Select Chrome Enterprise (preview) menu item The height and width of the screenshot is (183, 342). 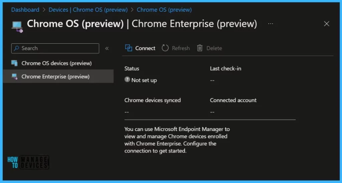[x=58, y=76]
